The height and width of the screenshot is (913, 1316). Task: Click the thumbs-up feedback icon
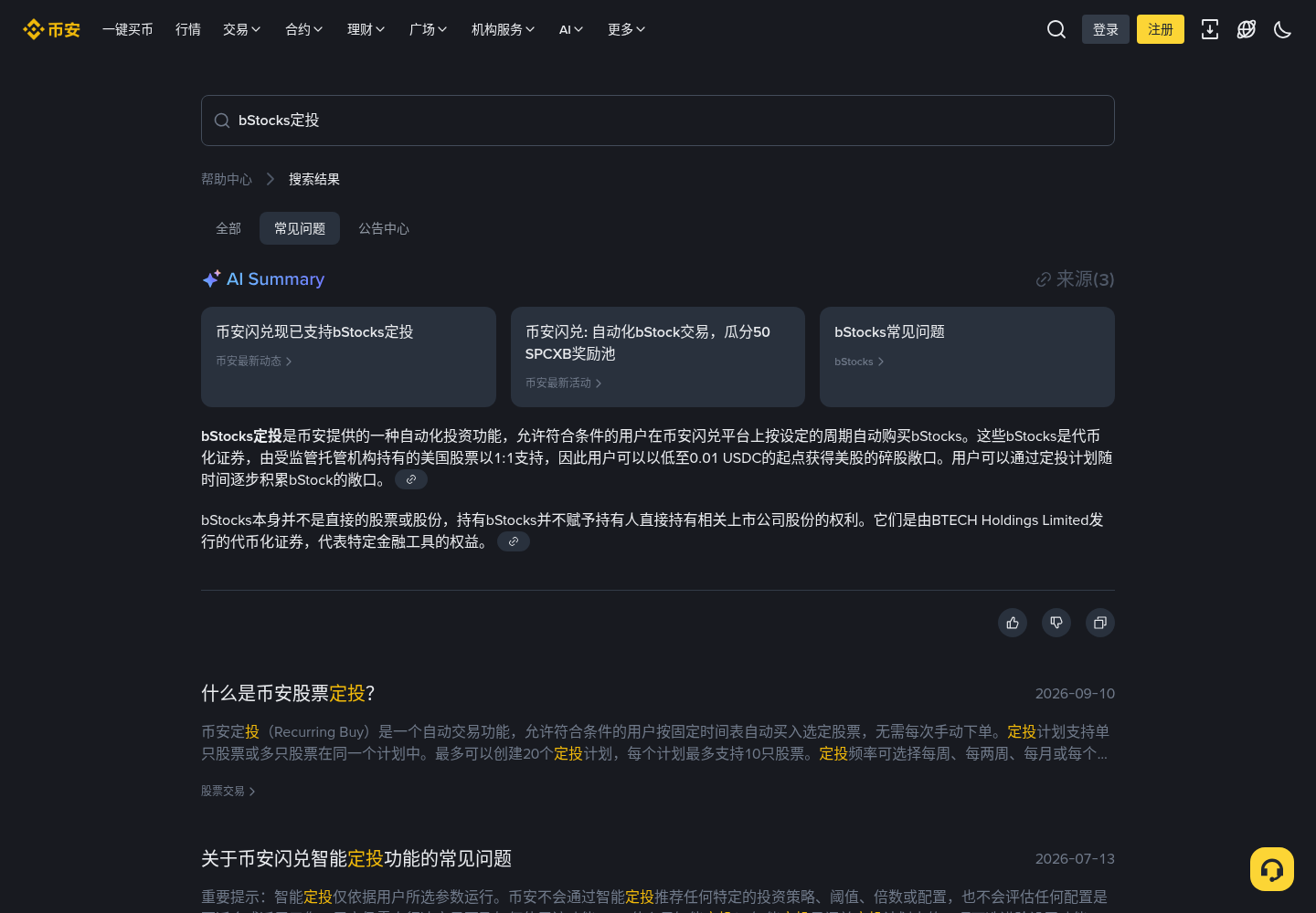[x=1013, y=623]
